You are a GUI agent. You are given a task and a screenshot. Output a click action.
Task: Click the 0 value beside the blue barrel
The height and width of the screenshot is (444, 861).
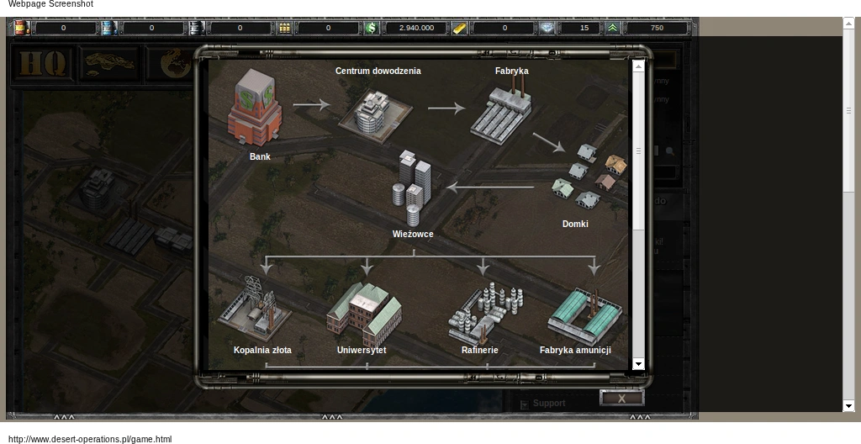pos(152,28)
